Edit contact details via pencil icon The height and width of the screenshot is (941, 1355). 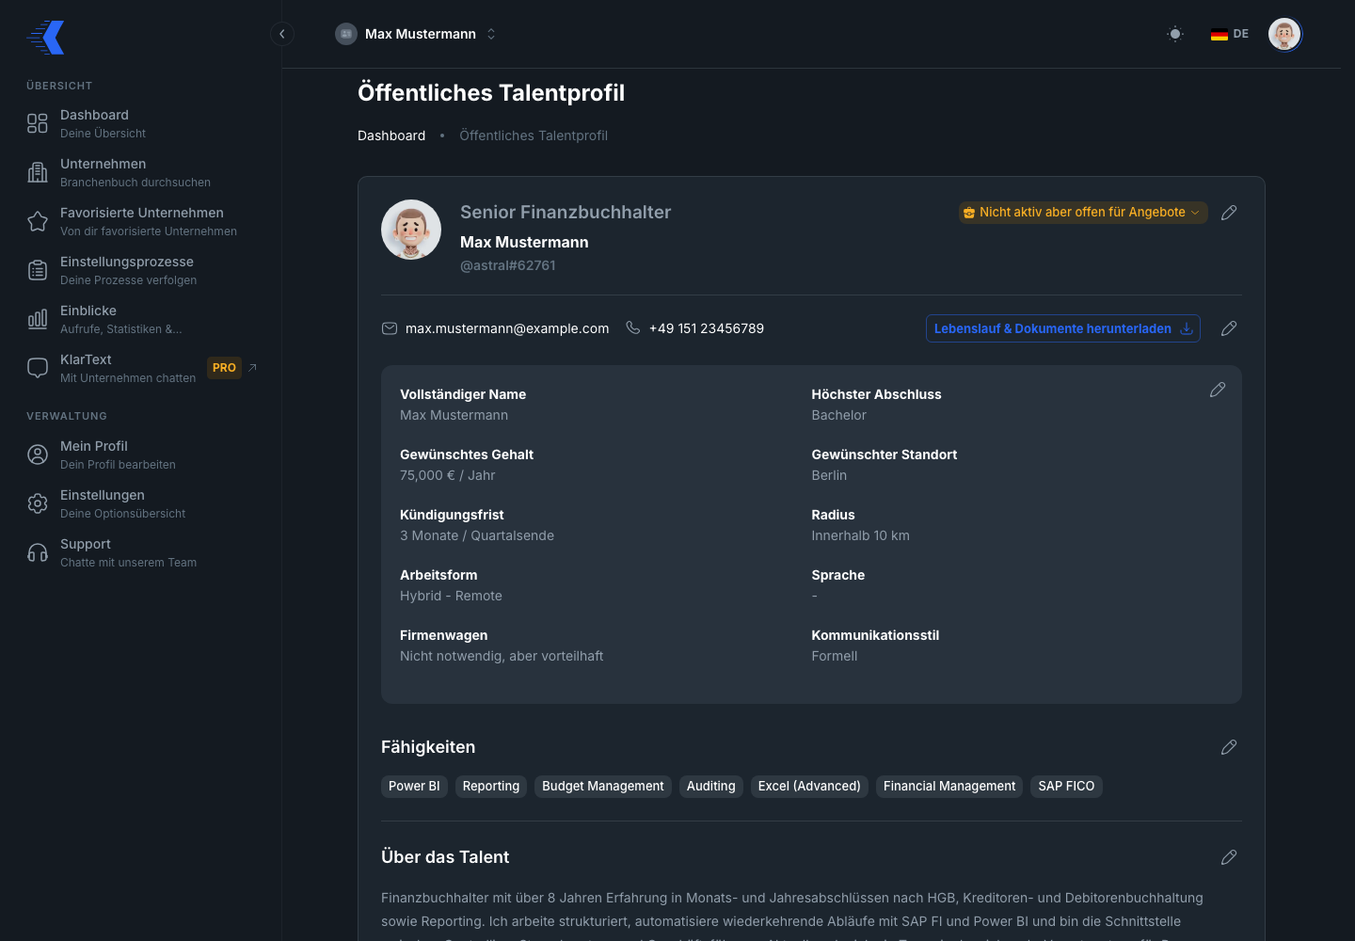1229,328
